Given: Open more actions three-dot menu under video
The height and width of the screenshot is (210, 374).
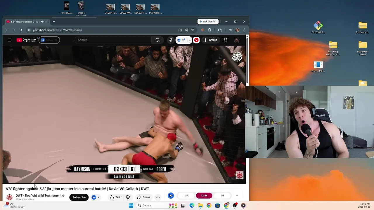Looking at the screenshot, I should [x=158, y=197].
